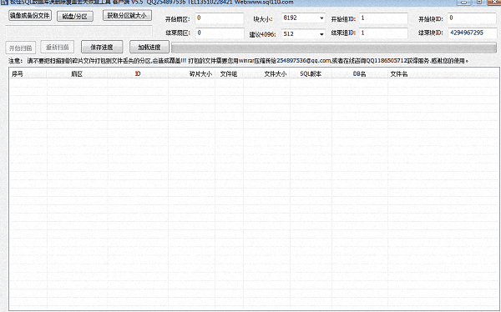Click the application icon in title bar
The image size is (501, 312).
tap(4, 2)
